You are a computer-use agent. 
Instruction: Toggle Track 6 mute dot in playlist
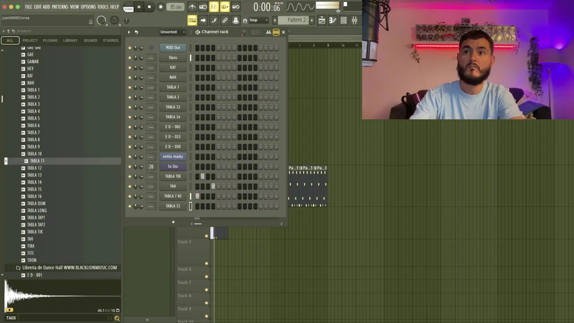click(206, 276)
